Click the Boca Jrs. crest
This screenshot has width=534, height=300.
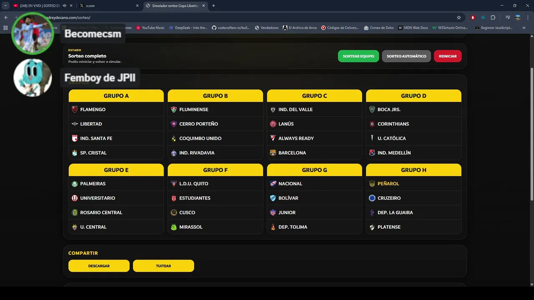coord(372,110)
